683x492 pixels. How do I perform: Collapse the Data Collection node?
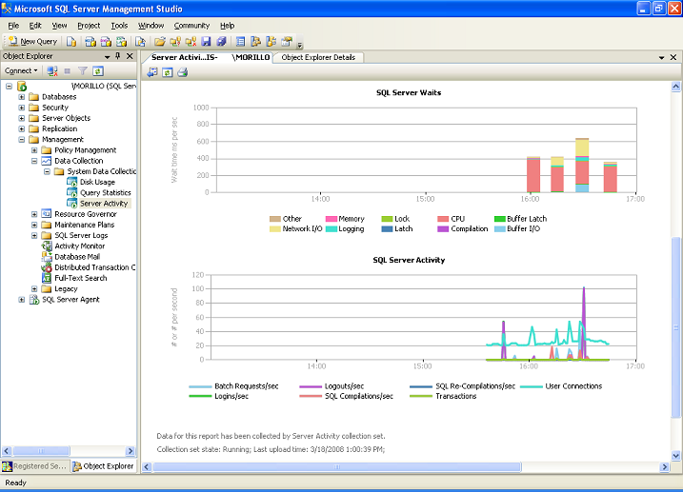click(34, 161)
